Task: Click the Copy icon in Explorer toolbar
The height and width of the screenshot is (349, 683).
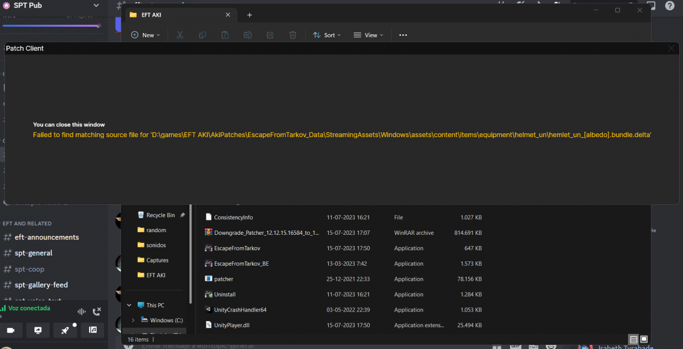Action: (202, 35)
